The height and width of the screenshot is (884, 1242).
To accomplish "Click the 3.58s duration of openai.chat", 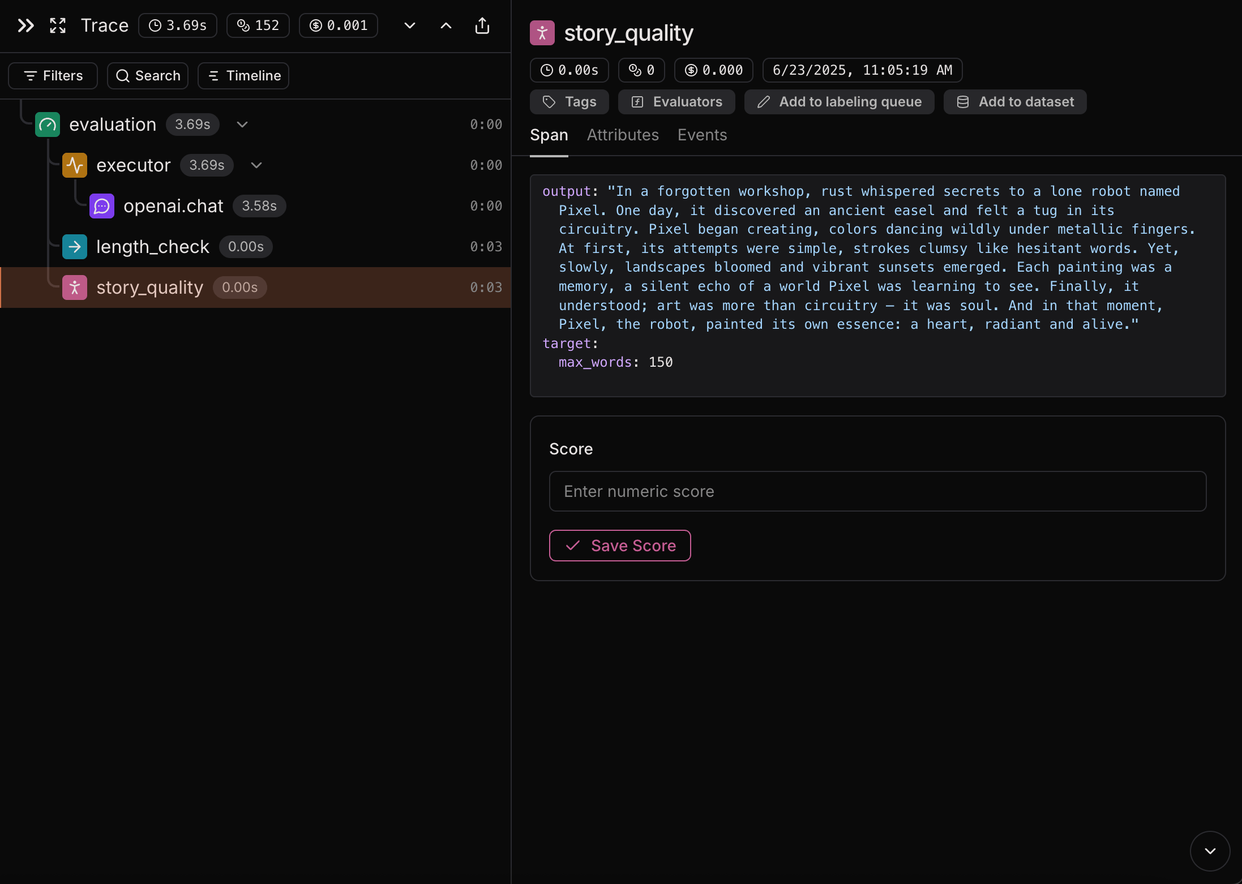I will (259, 206).
